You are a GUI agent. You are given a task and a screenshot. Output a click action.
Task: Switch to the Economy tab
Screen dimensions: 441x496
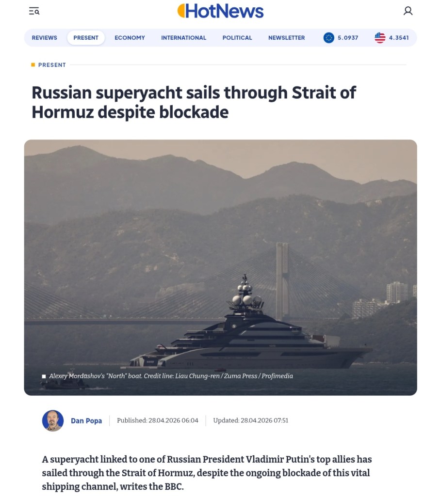point(130,38)
